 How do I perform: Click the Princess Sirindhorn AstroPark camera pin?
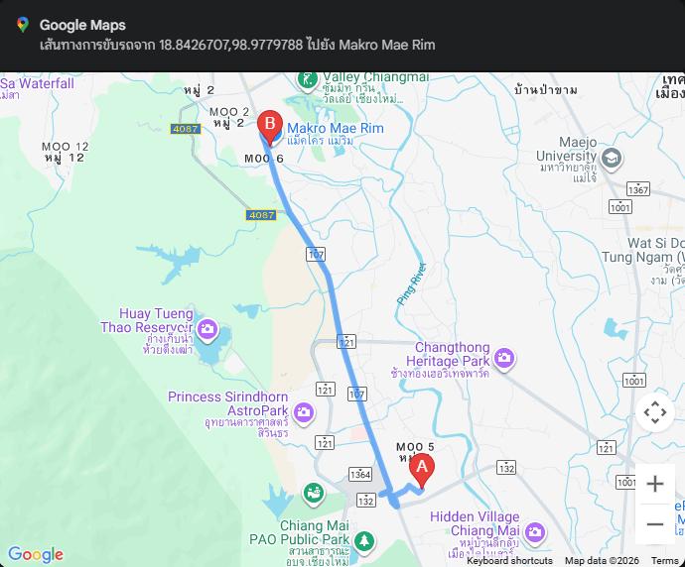(x=304, y=412)
